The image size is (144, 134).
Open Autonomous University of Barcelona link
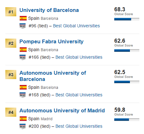[53, 76]
